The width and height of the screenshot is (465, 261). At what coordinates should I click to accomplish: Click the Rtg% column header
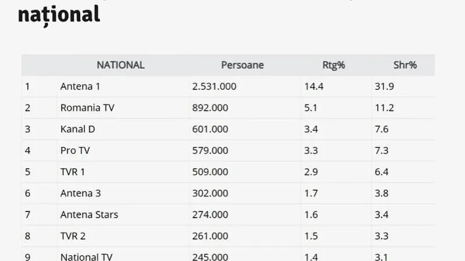(334, 65)
